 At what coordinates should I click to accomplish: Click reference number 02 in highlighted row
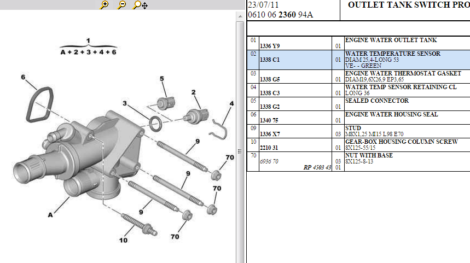[x=253, y=54]
